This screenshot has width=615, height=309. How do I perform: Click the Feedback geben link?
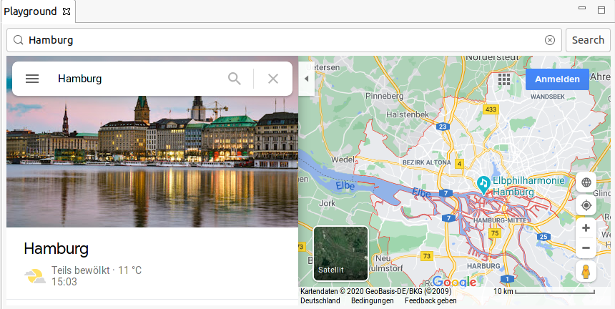(x=431, y=300)
